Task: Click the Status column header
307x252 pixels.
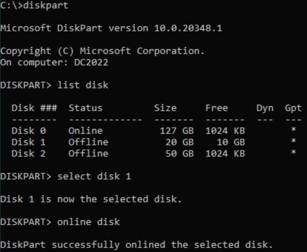Action: pyautogui.click(x=85, y=108)
